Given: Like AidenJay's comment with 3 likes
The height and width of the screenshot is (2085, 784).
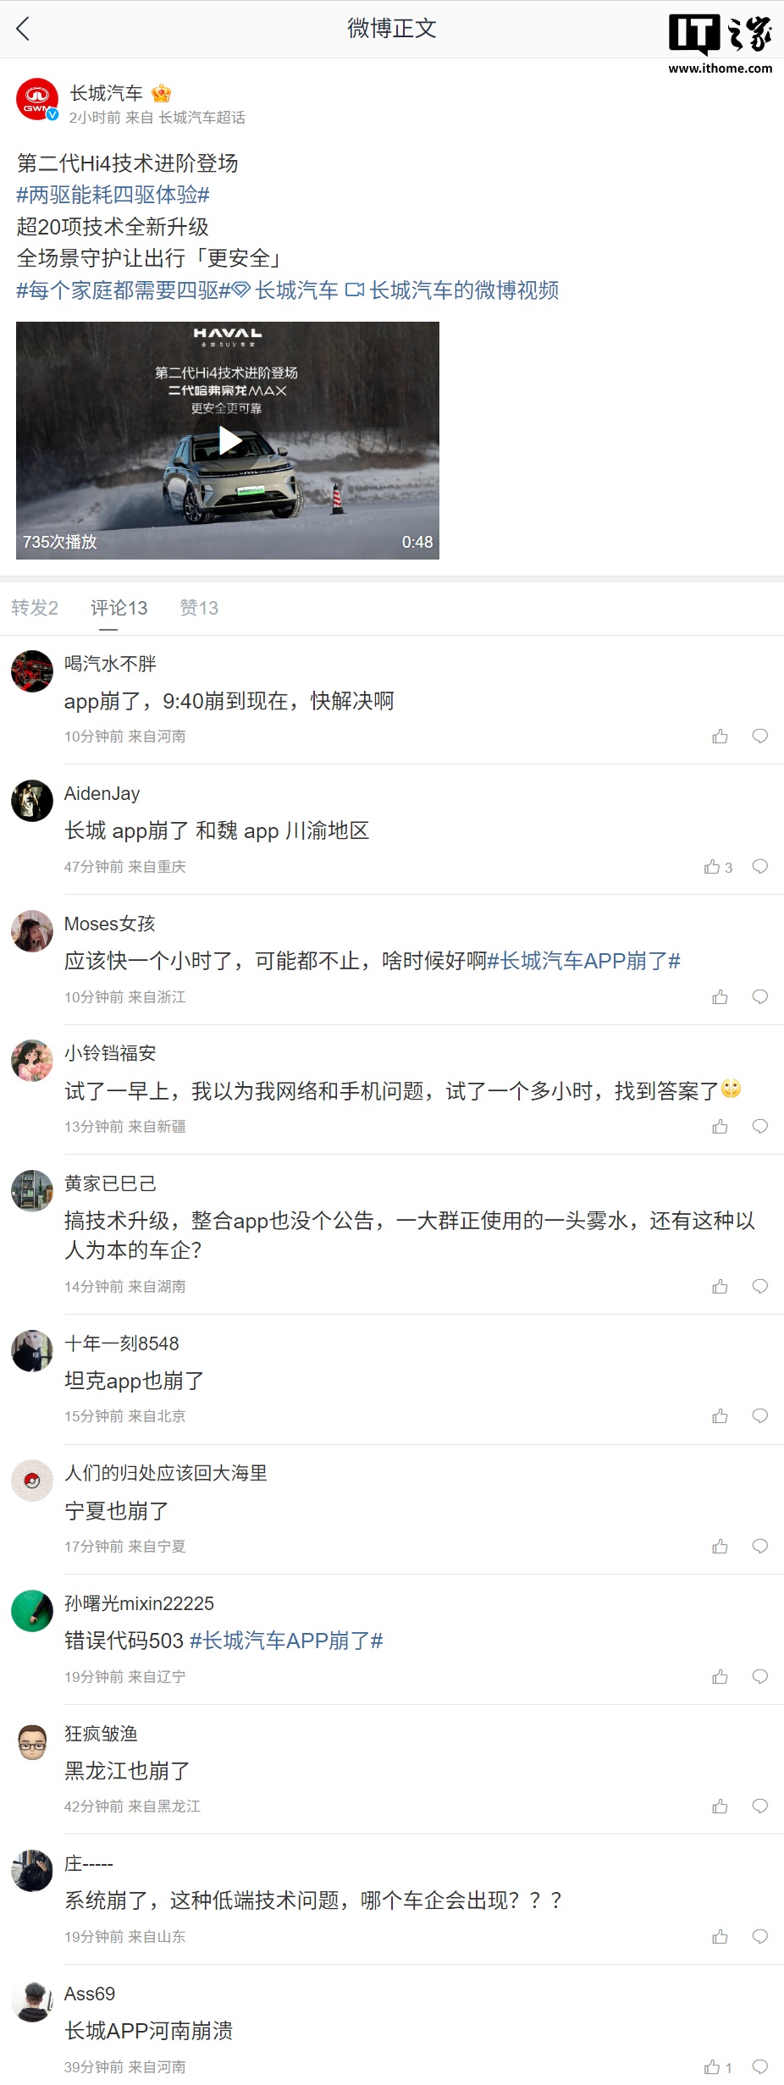Looking at the screenshot, I should pos(718,867).
